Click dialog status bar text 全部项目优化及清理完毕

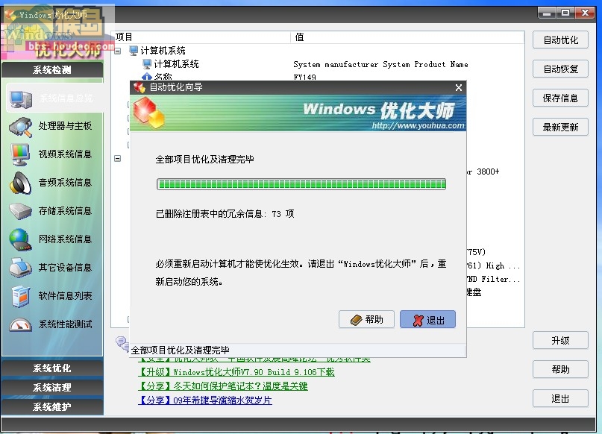coord(180,350)
